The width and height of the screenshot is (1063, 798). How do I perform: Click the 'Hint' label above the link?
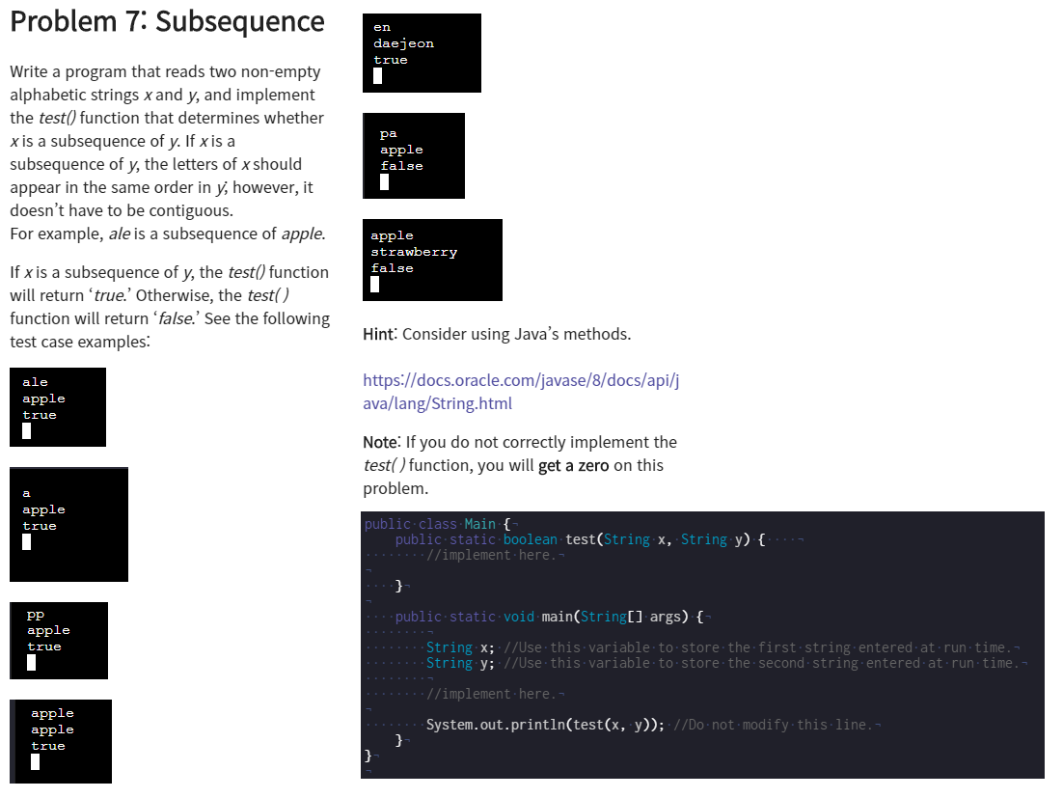(376, 334)
